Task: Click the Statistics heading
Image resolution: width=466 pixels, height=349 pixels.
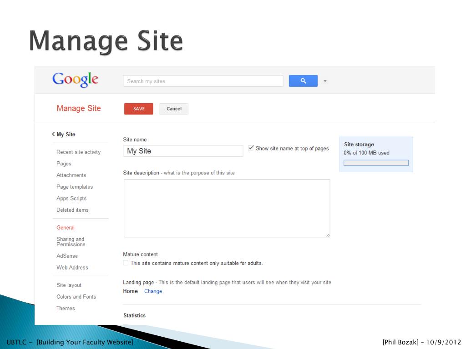Action: coord(135,315)
